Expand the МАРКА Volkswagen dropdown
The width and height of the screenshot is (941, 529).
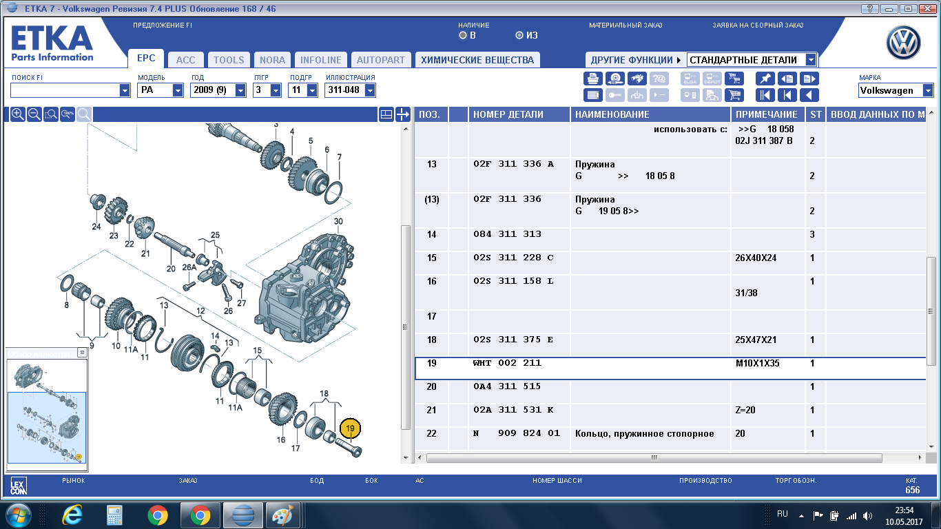(927, 90)
